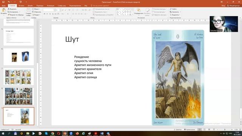This screenshot has width=242, height=136.
Task: Click Найти in the editing group
Action: click(x=173, y=9)
